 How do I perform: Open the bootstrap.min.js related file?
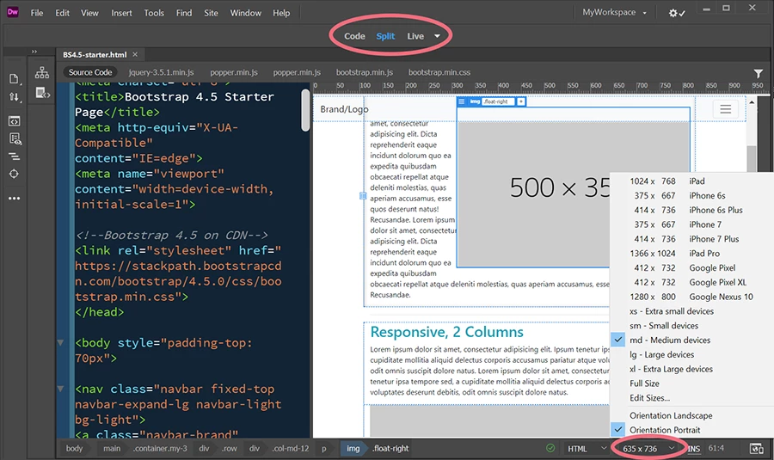(x=365, y=72)
